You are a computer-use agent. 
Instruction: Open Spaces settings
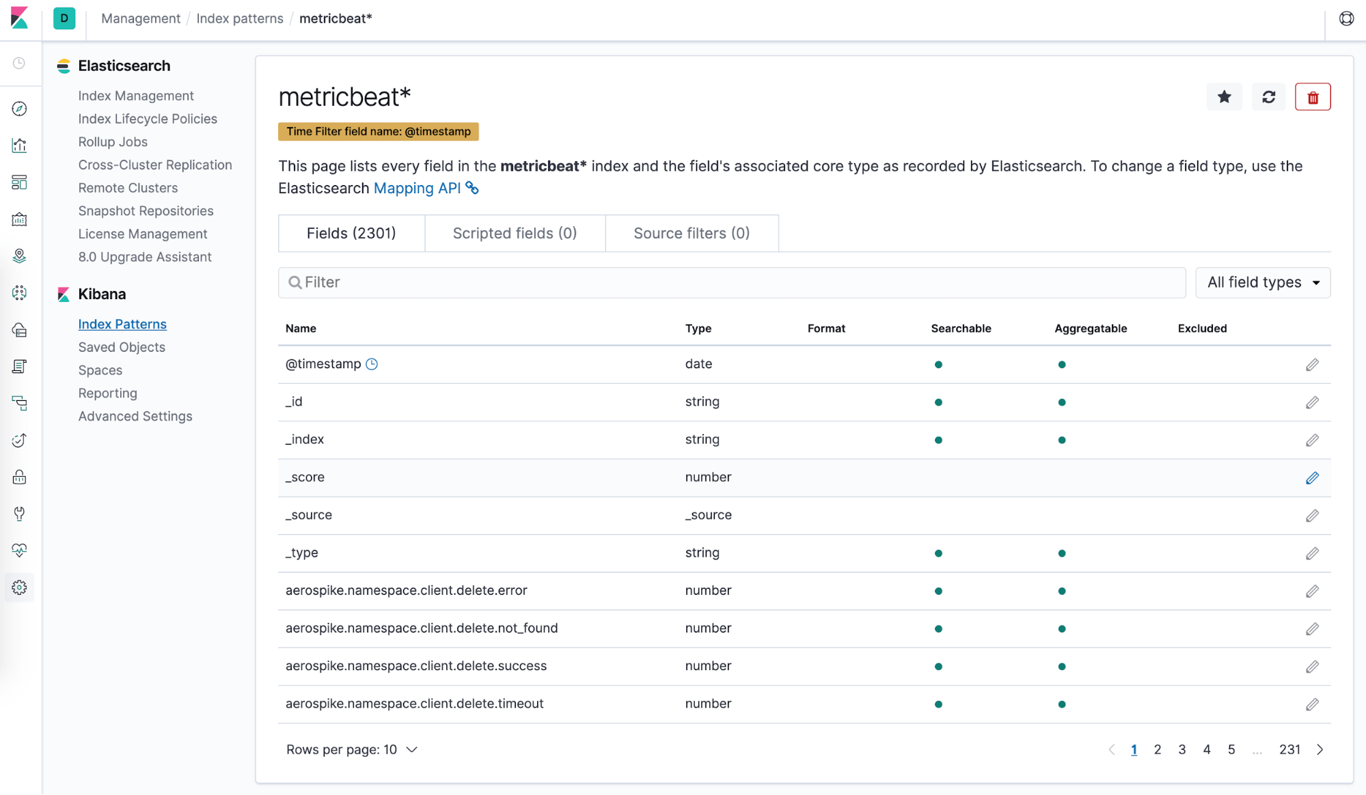pyautogui.click(x=100, y=370)
